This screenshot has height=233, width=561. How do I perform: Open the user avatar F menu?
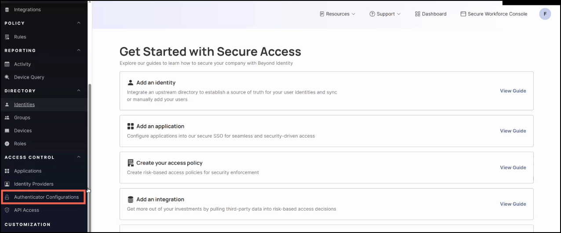point(545,14)
